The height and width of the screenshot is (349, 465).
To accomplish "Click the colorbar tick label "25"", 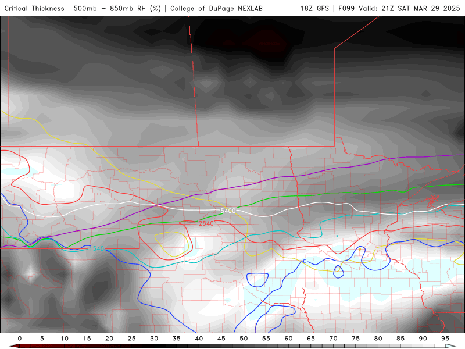I will click(x=132, y=339).
